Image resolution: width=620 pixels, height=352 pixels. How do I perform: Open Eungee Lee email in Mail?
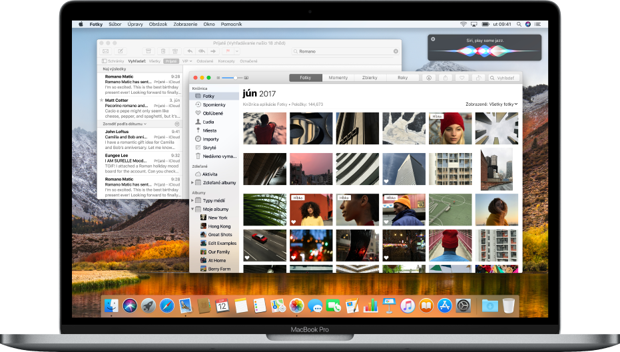140,164
